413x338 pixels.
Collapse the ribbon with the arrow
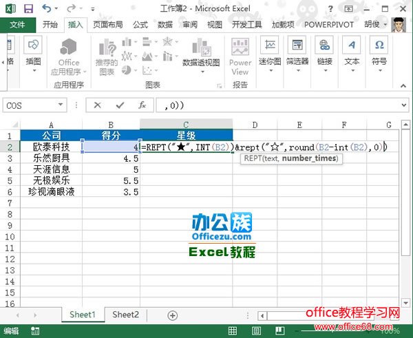tap(403, 85)
